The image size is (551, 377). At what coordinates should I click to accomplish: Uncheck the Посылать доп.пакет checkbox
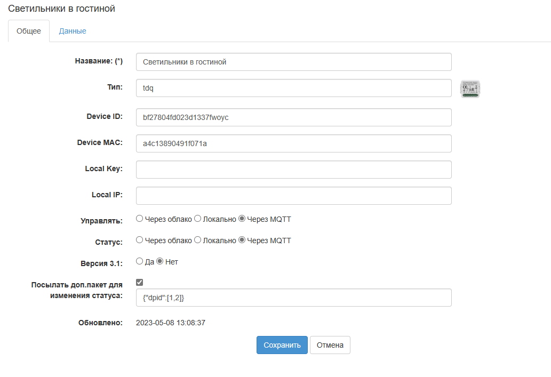coord(140,283)
